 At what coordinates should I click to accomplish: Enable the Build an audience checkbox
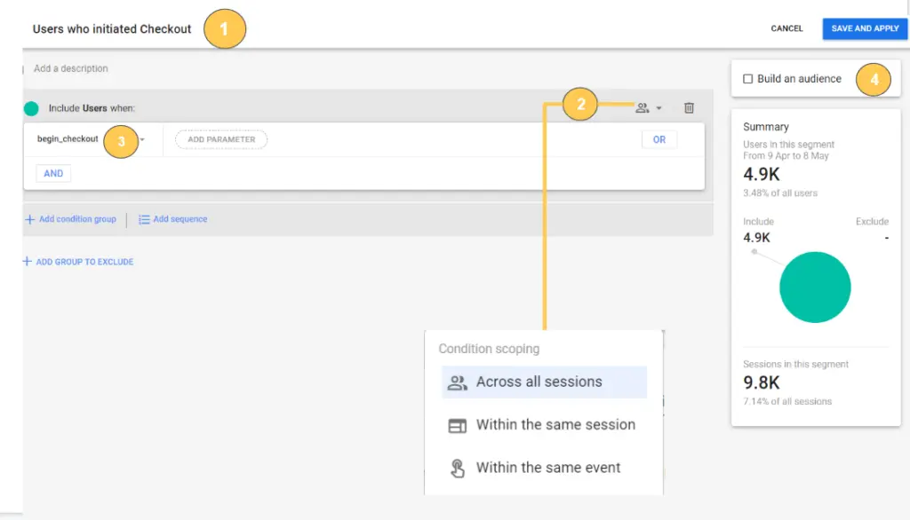(x=748, y=79)
